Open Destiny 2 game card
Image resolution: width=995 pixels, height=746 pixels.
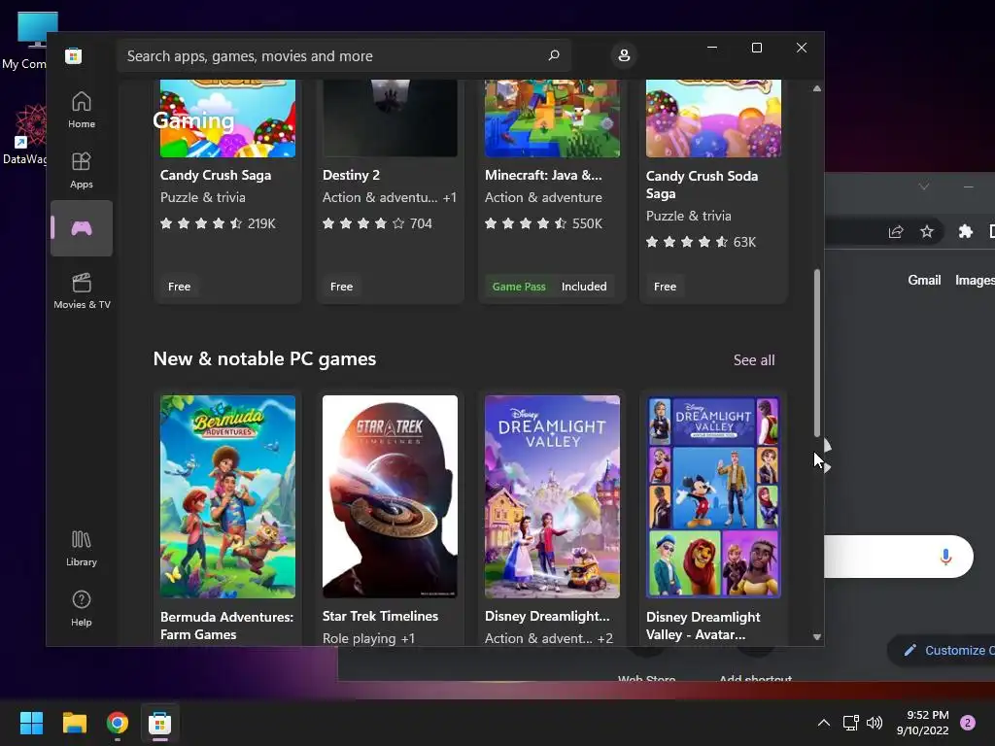tap(390, 190)
